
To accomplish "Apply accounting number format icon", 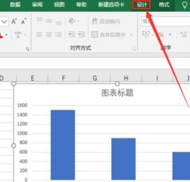I will (x=146, y=35).
